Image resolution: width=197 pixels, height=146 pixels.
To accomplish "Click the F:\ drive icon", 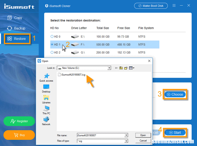I will pyautogui.click(x=75, y=45).
